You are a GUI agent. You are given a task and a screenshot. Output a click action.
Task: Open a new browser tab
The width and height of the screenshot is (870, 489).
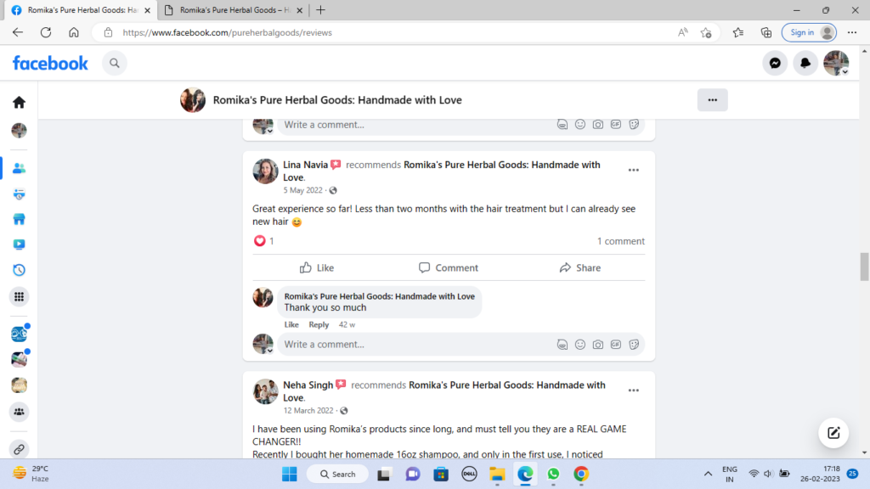320,10
